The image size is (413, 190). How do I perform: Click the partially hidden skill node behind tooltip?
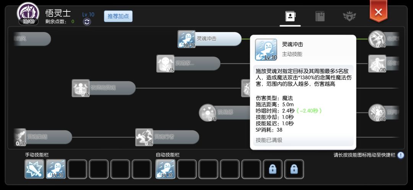point(246,88)
